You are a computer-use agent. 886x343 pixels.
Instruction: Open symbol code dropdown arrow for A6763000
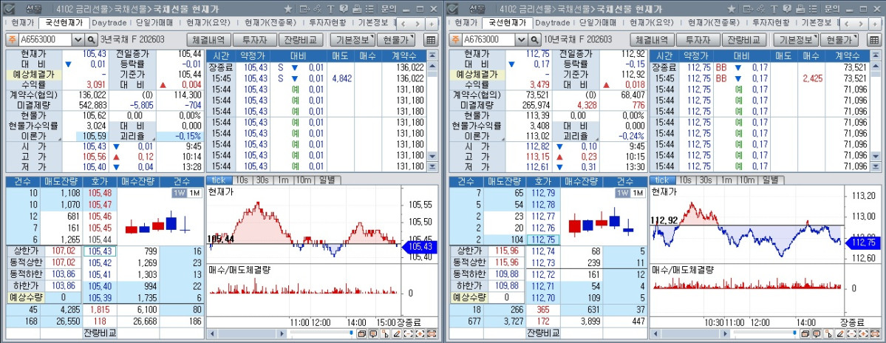[x=520, y=40]
